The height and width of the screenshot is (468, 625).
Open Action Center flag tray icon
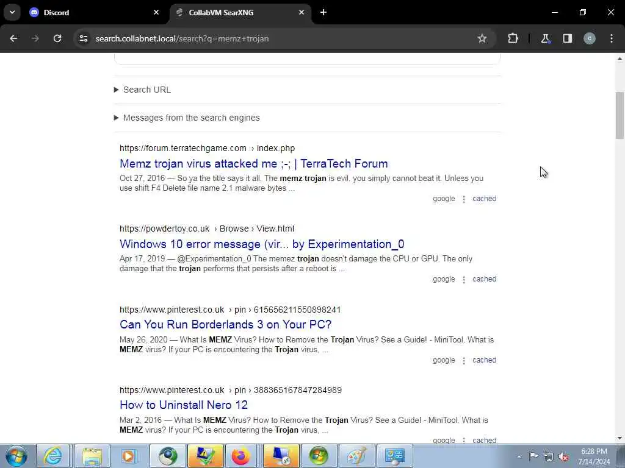(533, 456)
